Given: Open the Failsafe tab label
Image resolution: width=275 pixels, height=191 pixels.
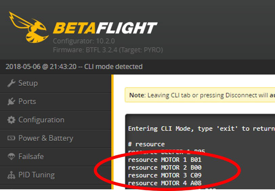Looking at the screenshot, I should [x=31, y=156].
